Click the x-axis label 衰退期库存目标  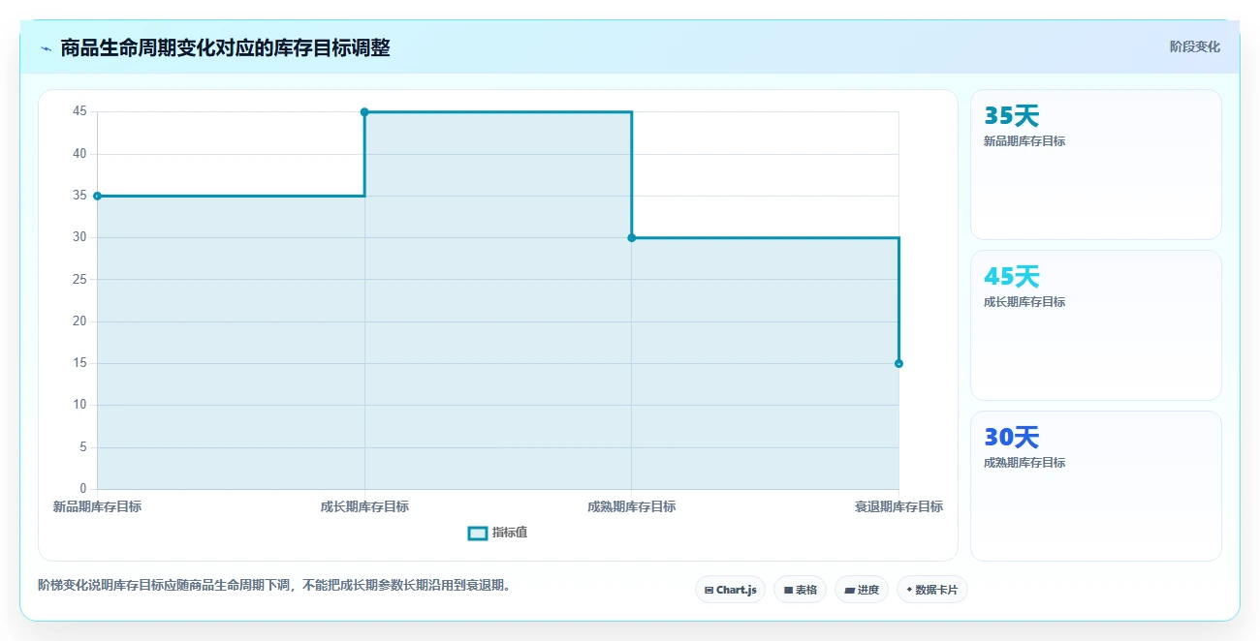coord(898,506)
